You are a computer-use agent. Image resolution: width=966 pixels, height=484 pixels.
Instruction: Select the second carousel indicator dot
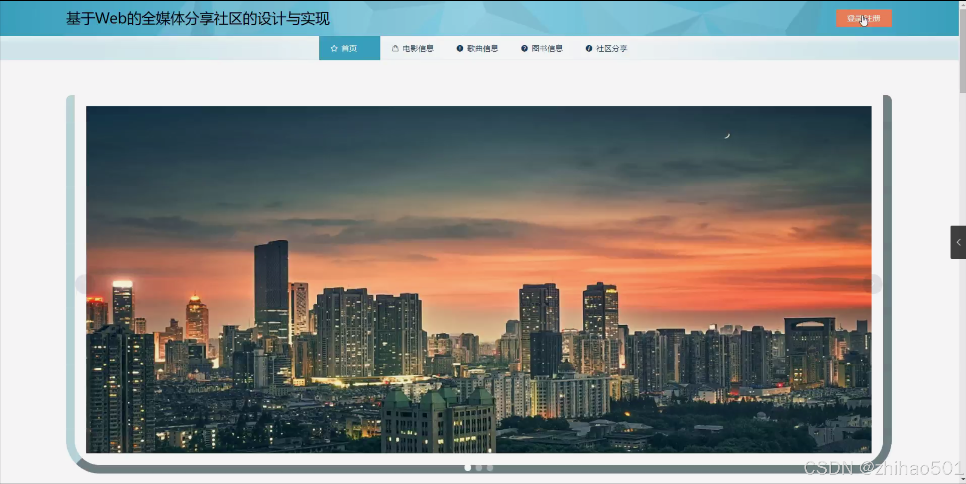[x=479, y=468]
